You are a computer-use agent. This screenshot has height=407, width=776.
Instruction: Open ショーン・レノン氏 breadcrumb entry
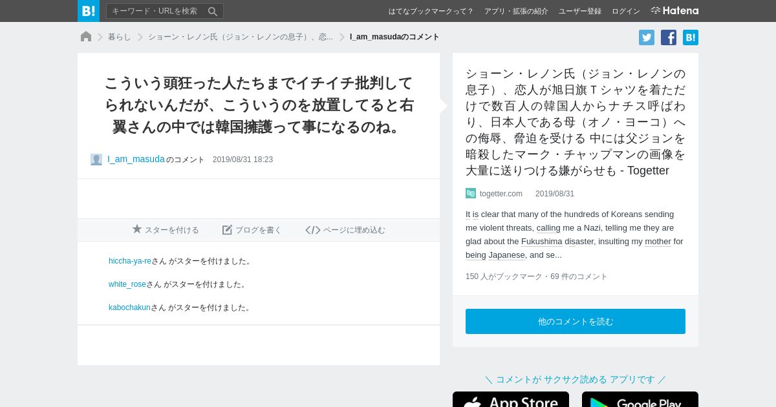click(x=241, y=37)
